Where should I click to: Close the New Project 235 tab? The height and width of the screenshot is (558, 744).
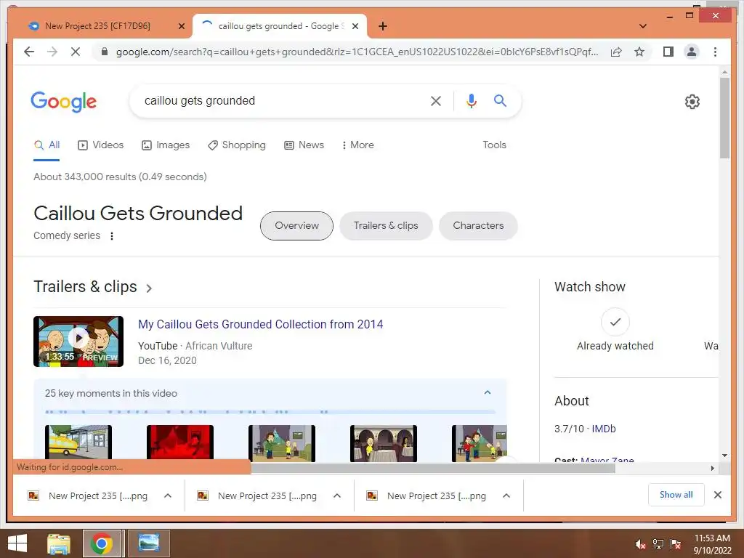pyautogui.click(x=181, y=26)
